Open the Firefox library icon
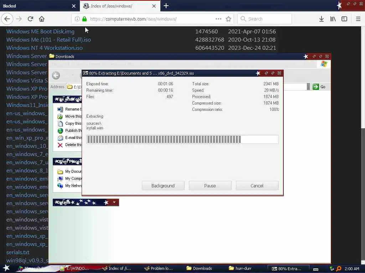The image size is (365, 273). point(333,19)
